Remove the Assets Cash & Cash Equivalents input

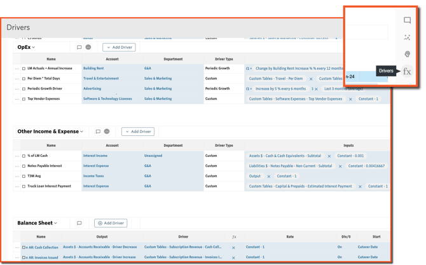point(329,156)
